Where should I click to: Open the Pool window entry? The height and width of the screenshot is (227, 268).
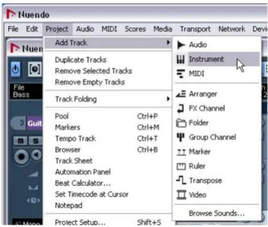(108, 116)
